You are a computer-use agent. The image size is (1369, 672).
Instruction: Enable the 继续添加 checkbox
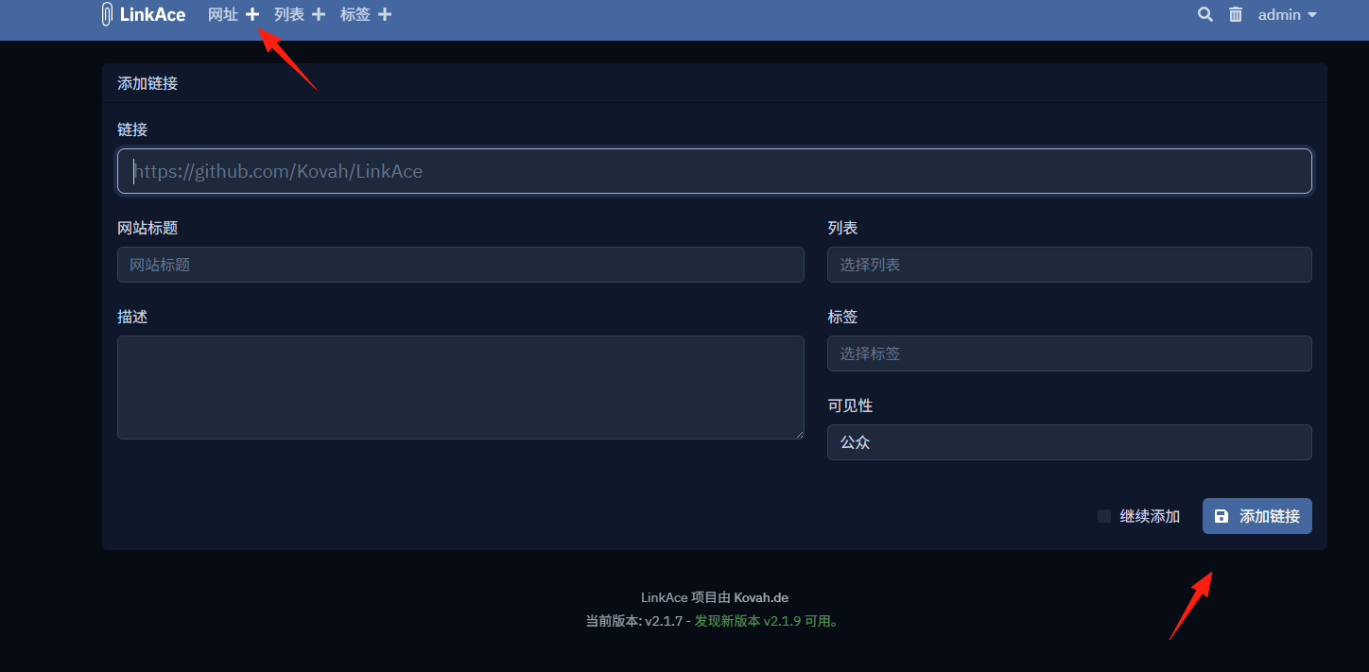pyautogui.click(x=1104, y=516)
